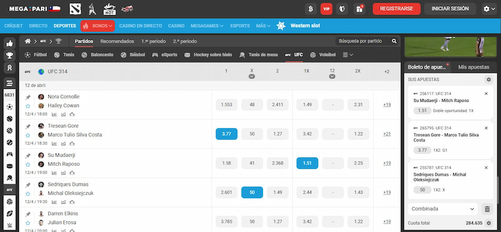Remove Sedriques Dumas bet from slip
Viewport: 501px width, 232px height.
coord(486,168)
